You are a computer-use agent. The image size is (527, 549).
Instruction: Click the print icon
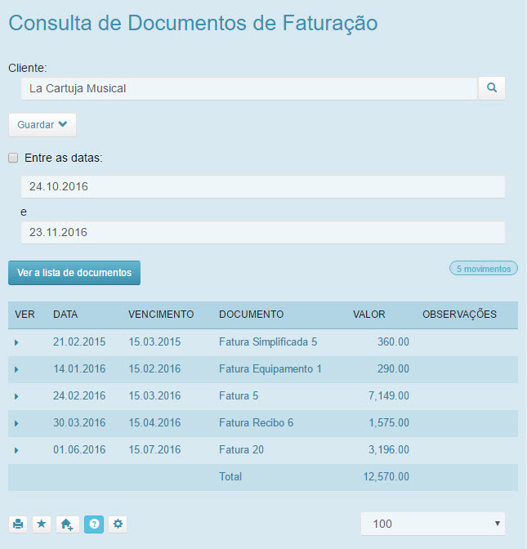click(x=18, y=524)
